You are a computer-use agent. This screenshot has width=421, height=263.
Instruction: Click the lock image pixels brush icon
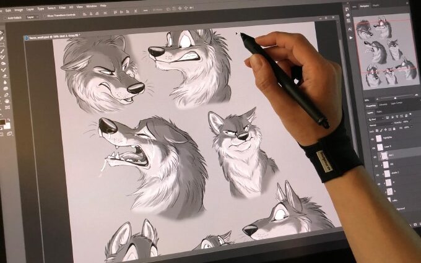381,130
